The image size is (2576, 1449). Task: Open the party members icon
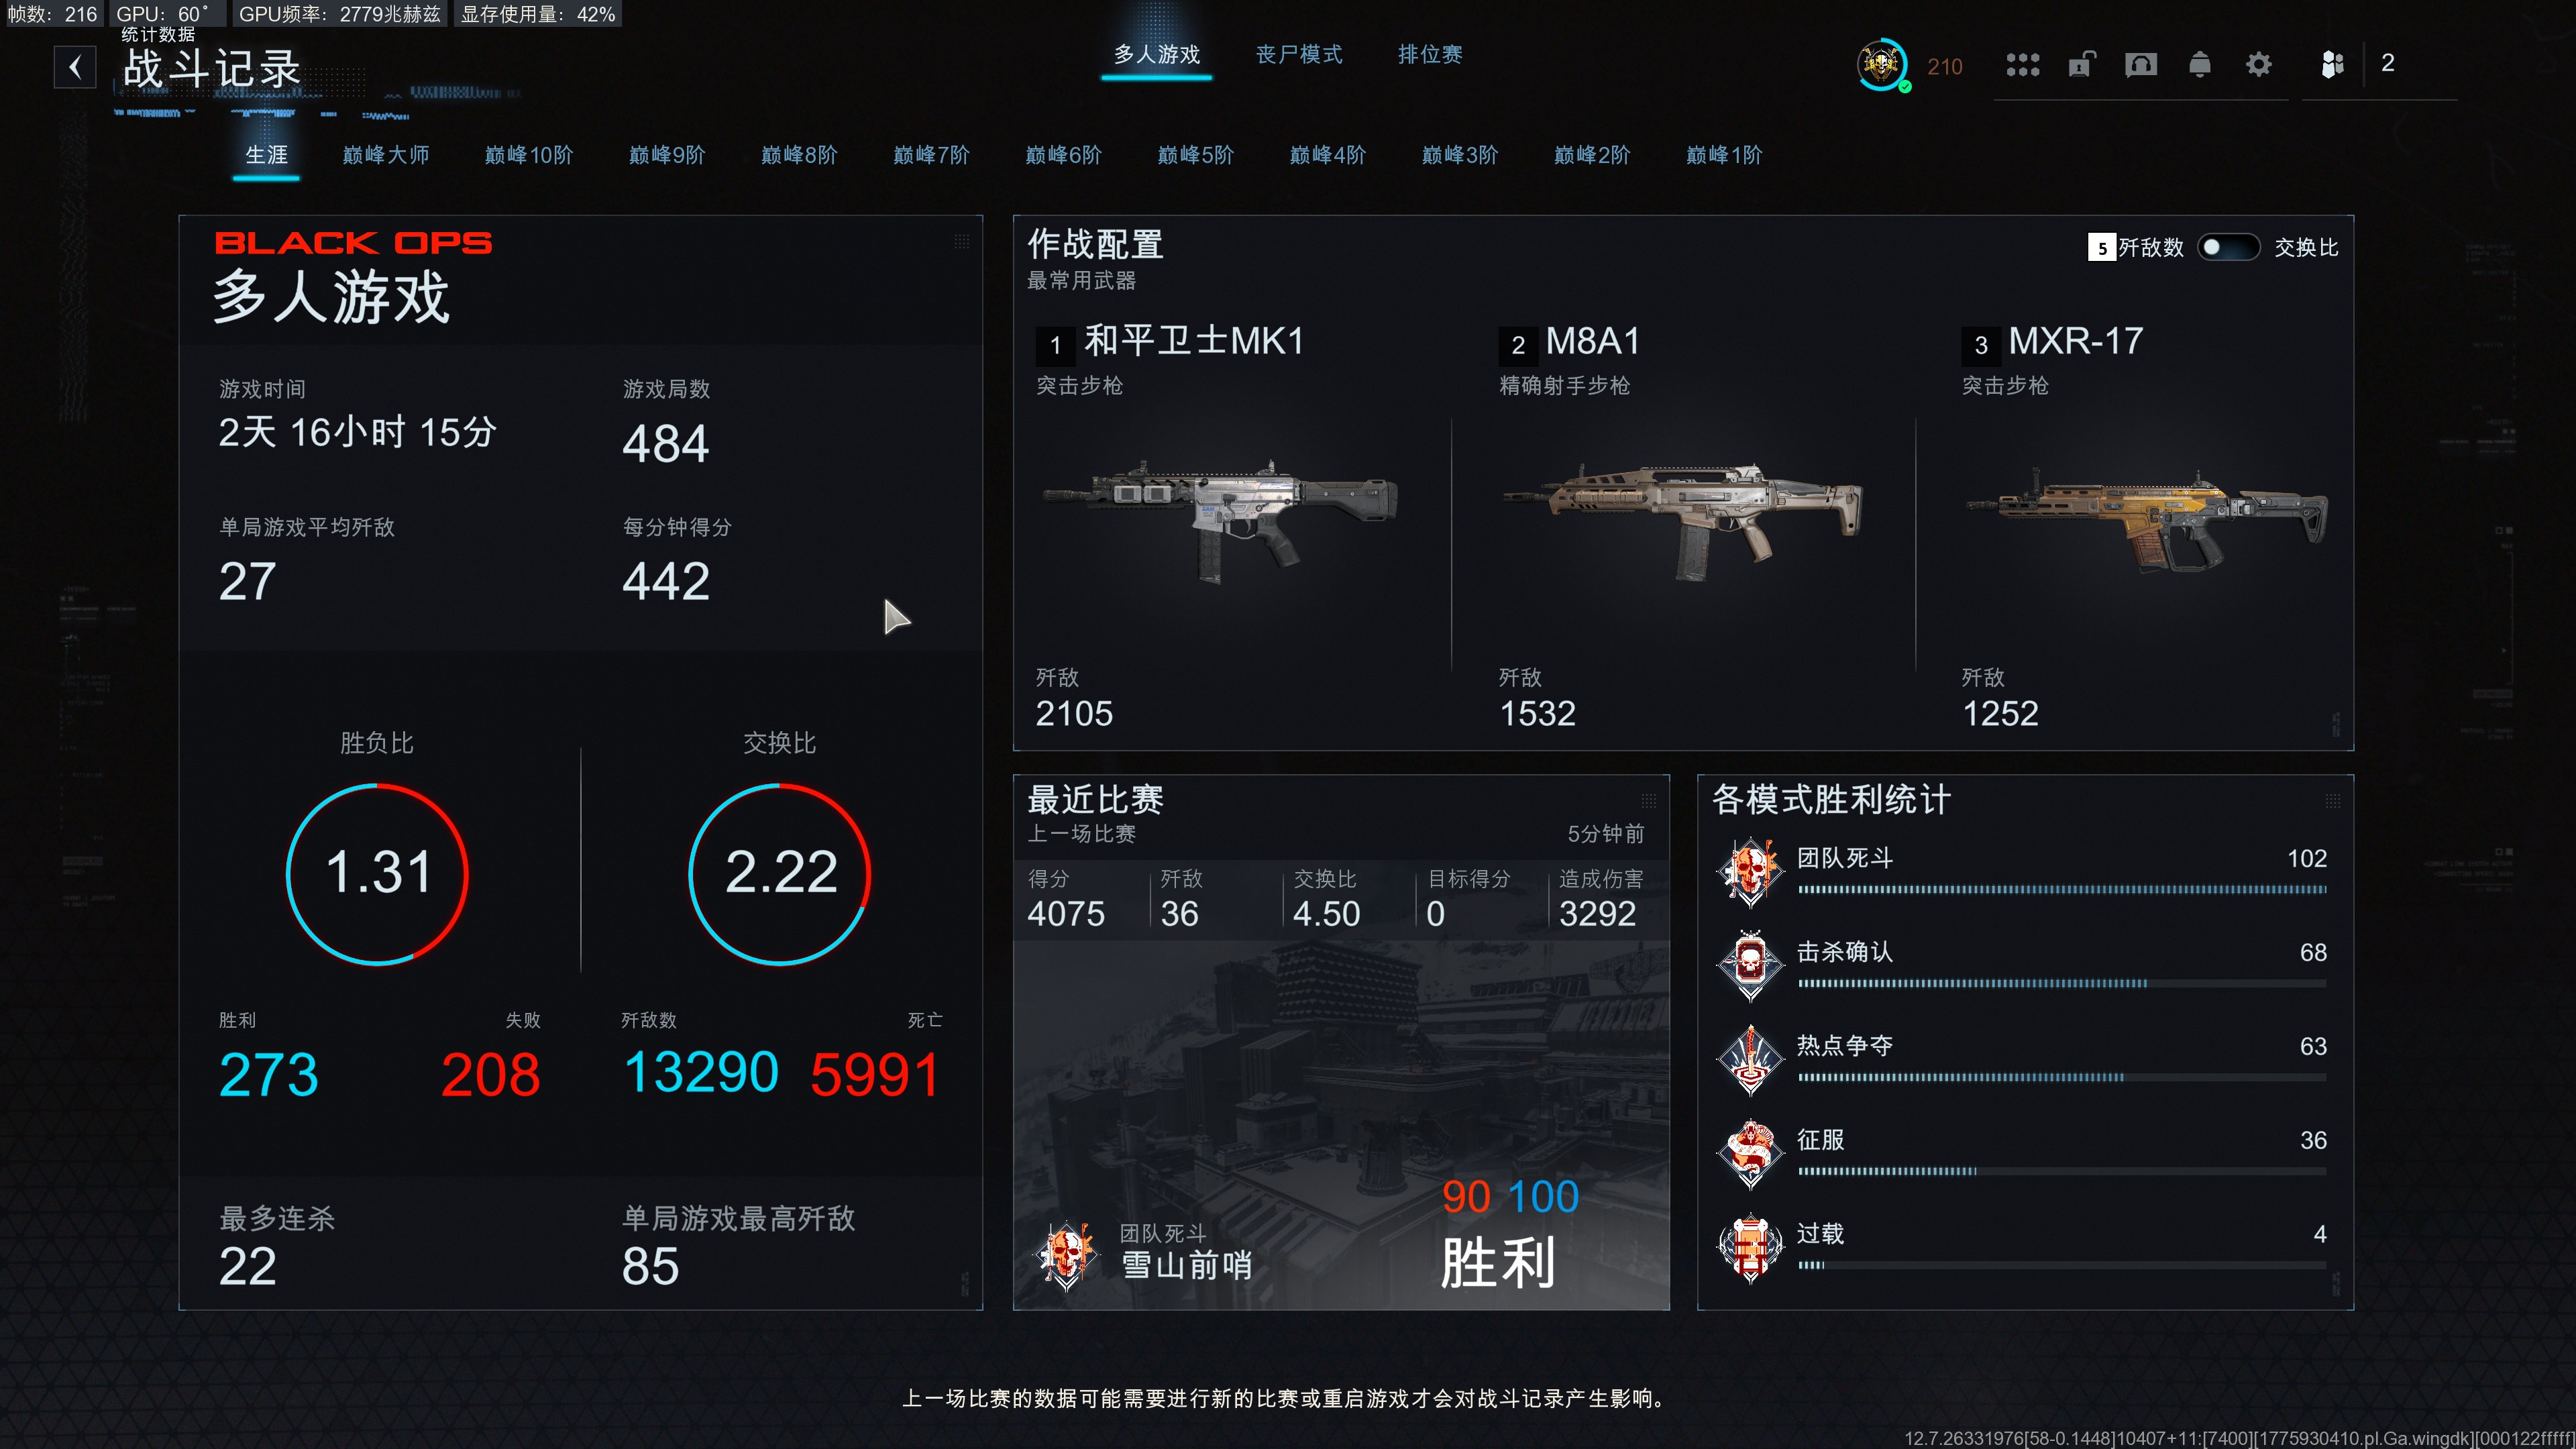pyautogui.click(x=2332, y=65)
